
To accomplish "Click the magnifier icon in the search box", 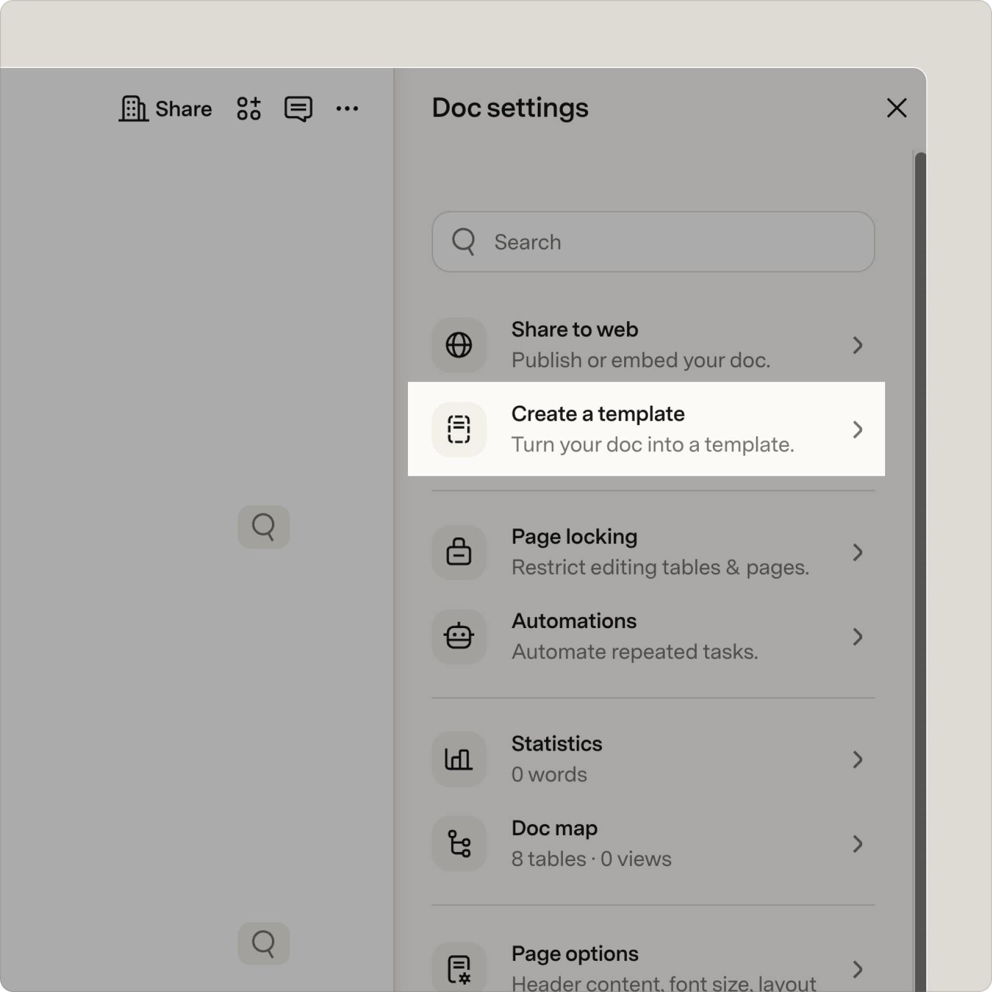I will coord(464,242).
